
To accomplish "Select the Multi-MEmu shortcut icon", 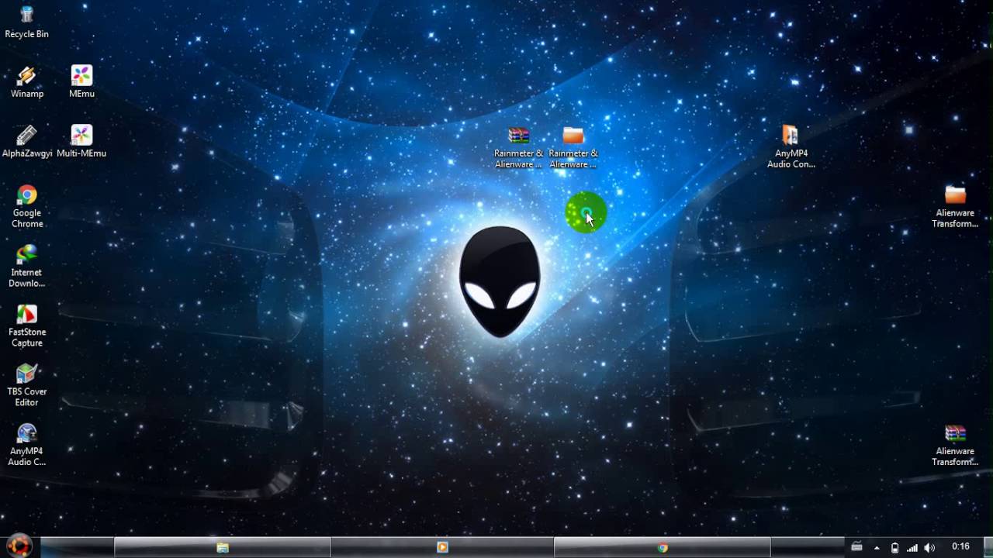I will pyautogui.click(x=81, y=141).
